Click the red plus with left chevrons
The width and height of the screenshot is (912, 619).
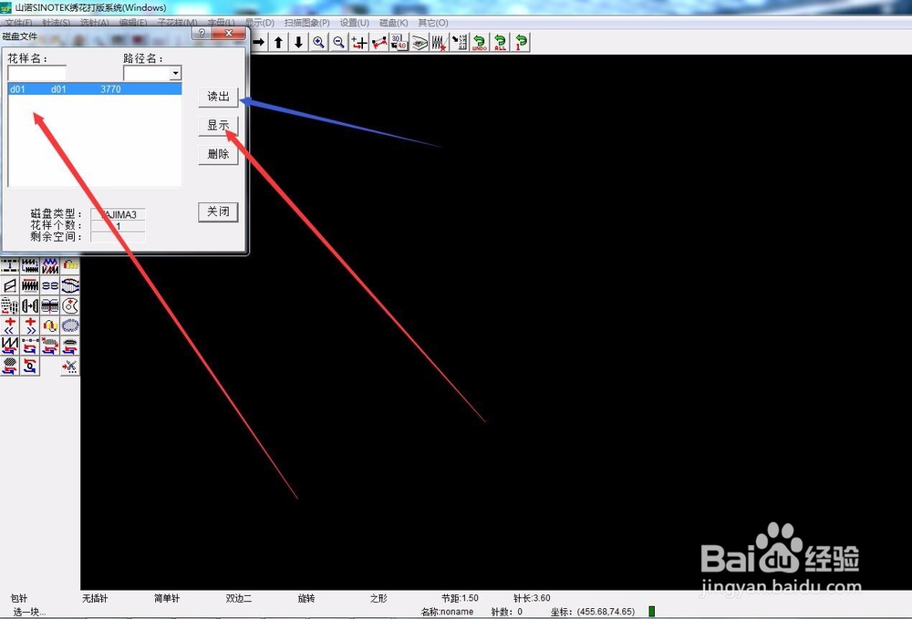(10, 325)
